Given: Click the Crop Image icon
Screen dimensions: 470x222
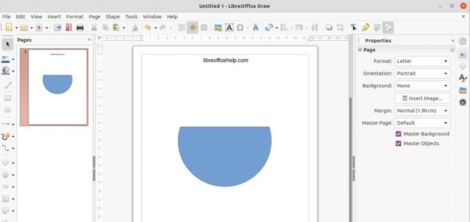Looking at the screenshot, I should click(340, 27).
